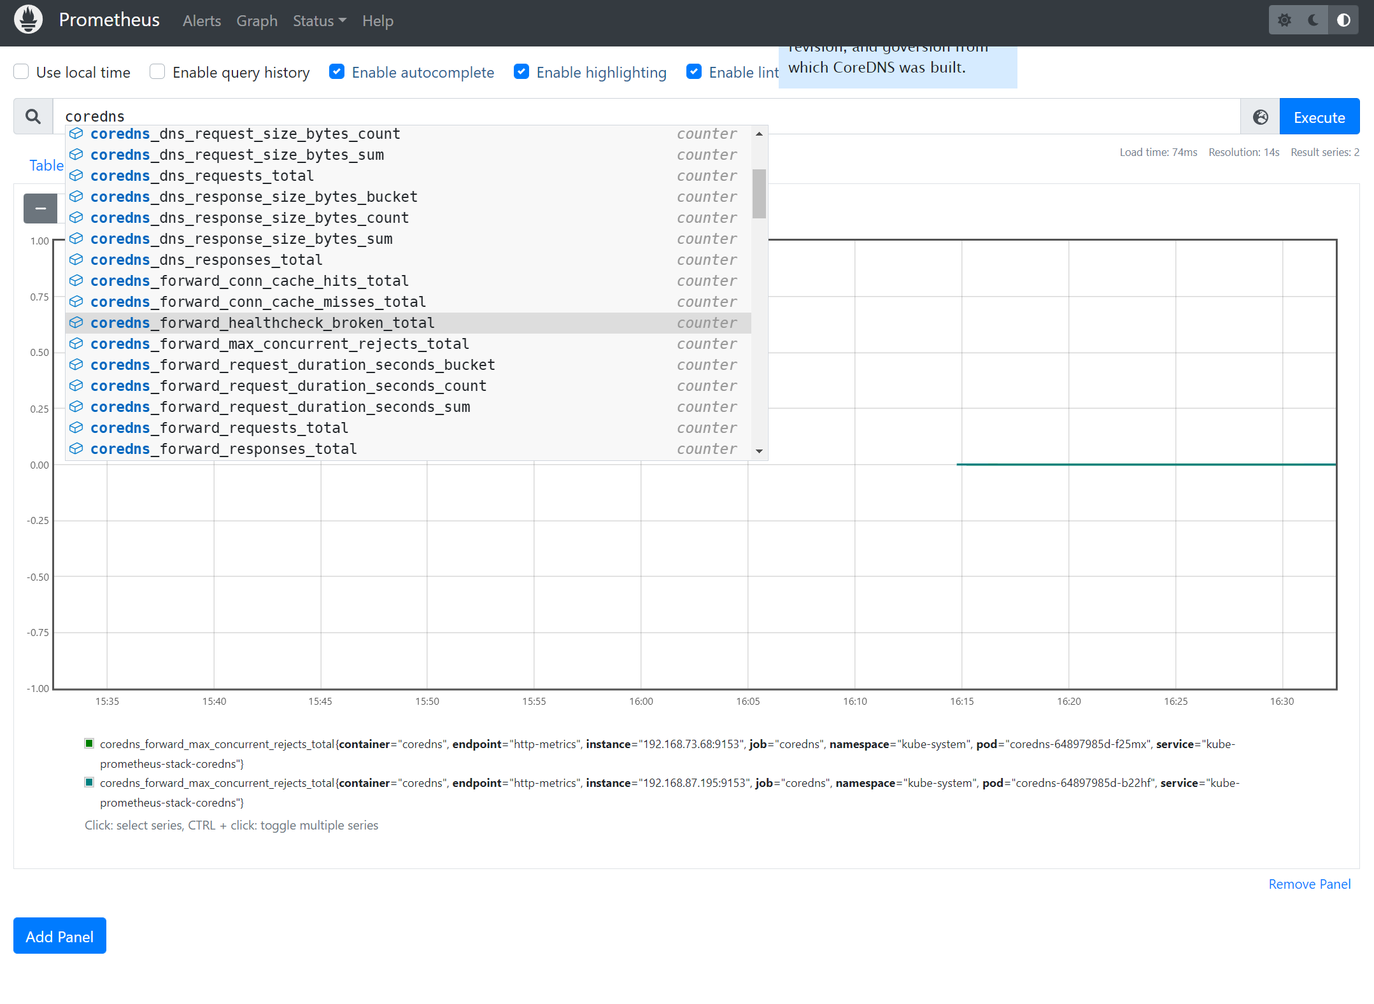This screenshot has width=1374, height=1004.
Task: Choose coredns_dns_request_size_bytes_count suggestion
Action: pyautogui.click(x=408, y=134)
